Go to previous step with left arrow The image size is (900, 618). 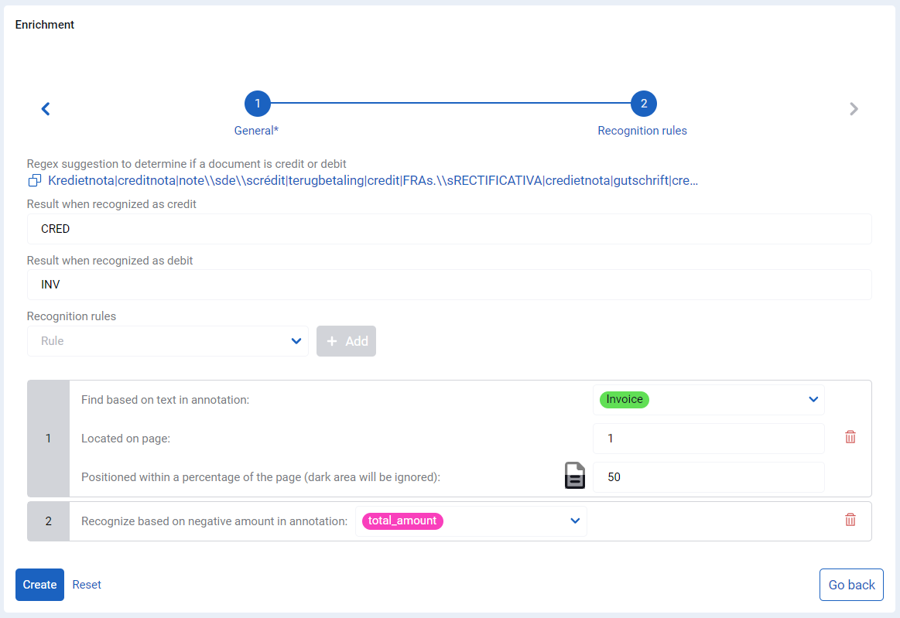(x=46, y=108)
